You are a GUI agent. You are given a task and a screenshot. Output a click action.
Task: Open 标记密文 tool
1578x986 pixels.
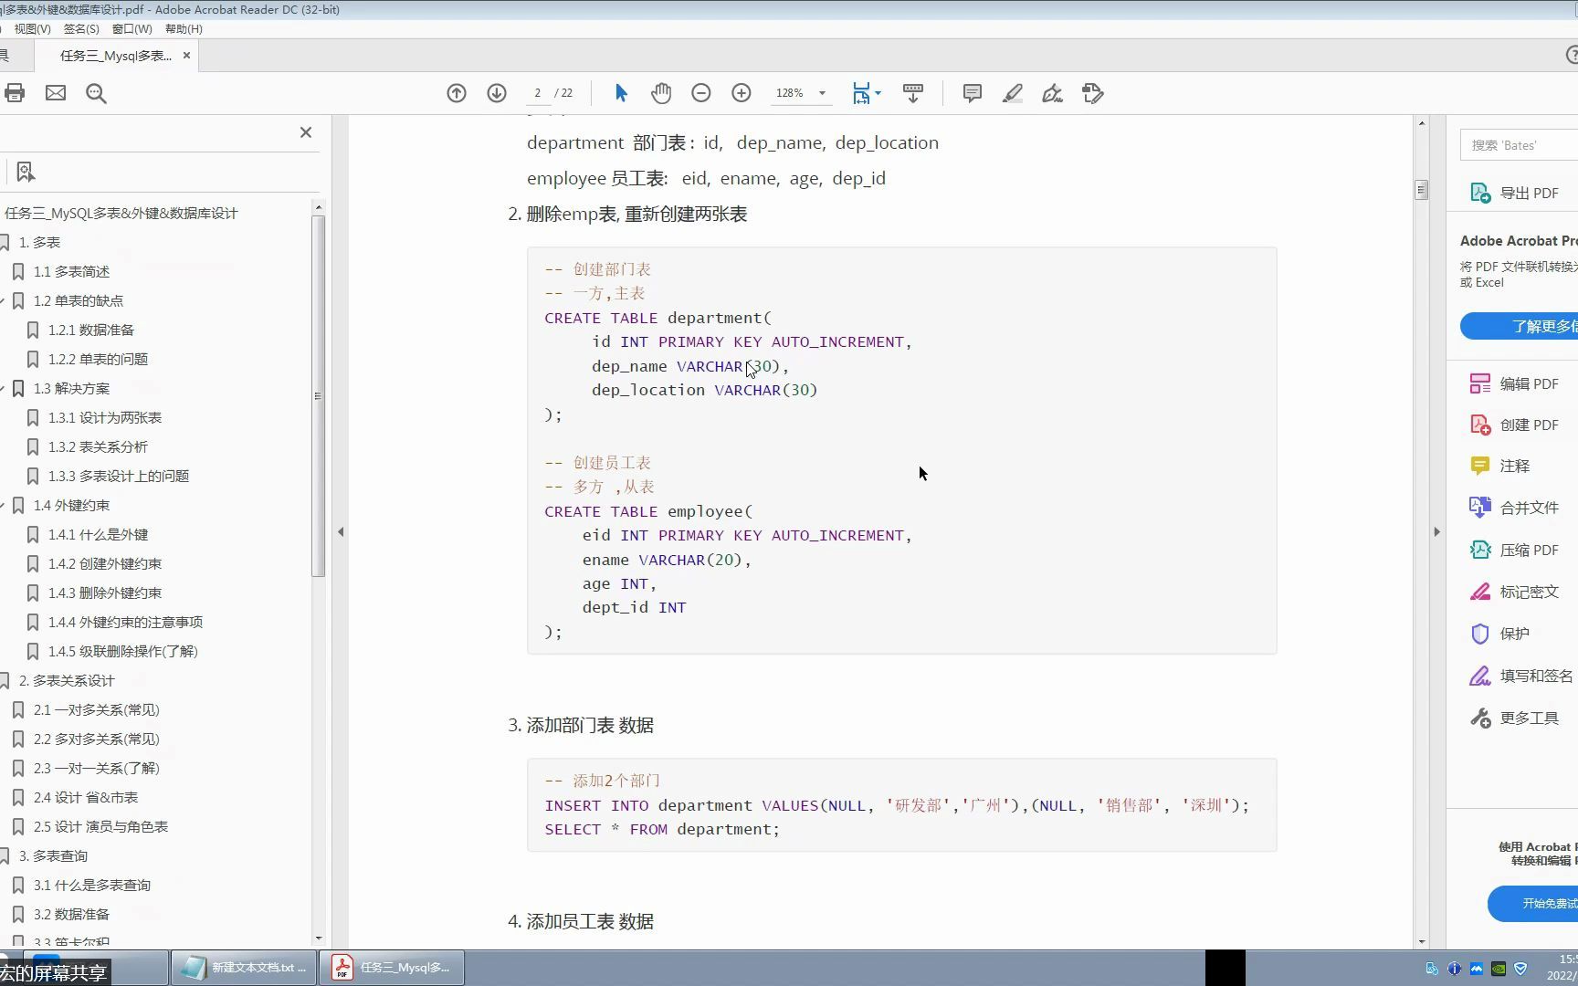(1516, 592)
